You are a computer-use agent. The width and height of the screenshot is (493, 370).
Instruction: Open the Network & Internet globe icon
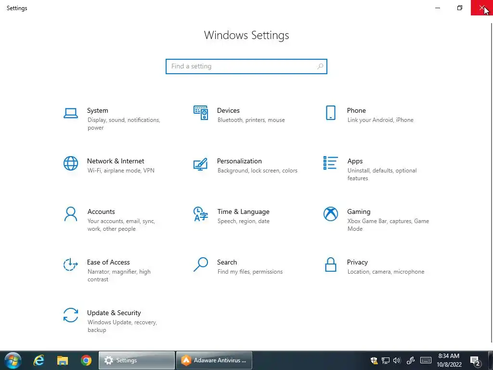71,163
